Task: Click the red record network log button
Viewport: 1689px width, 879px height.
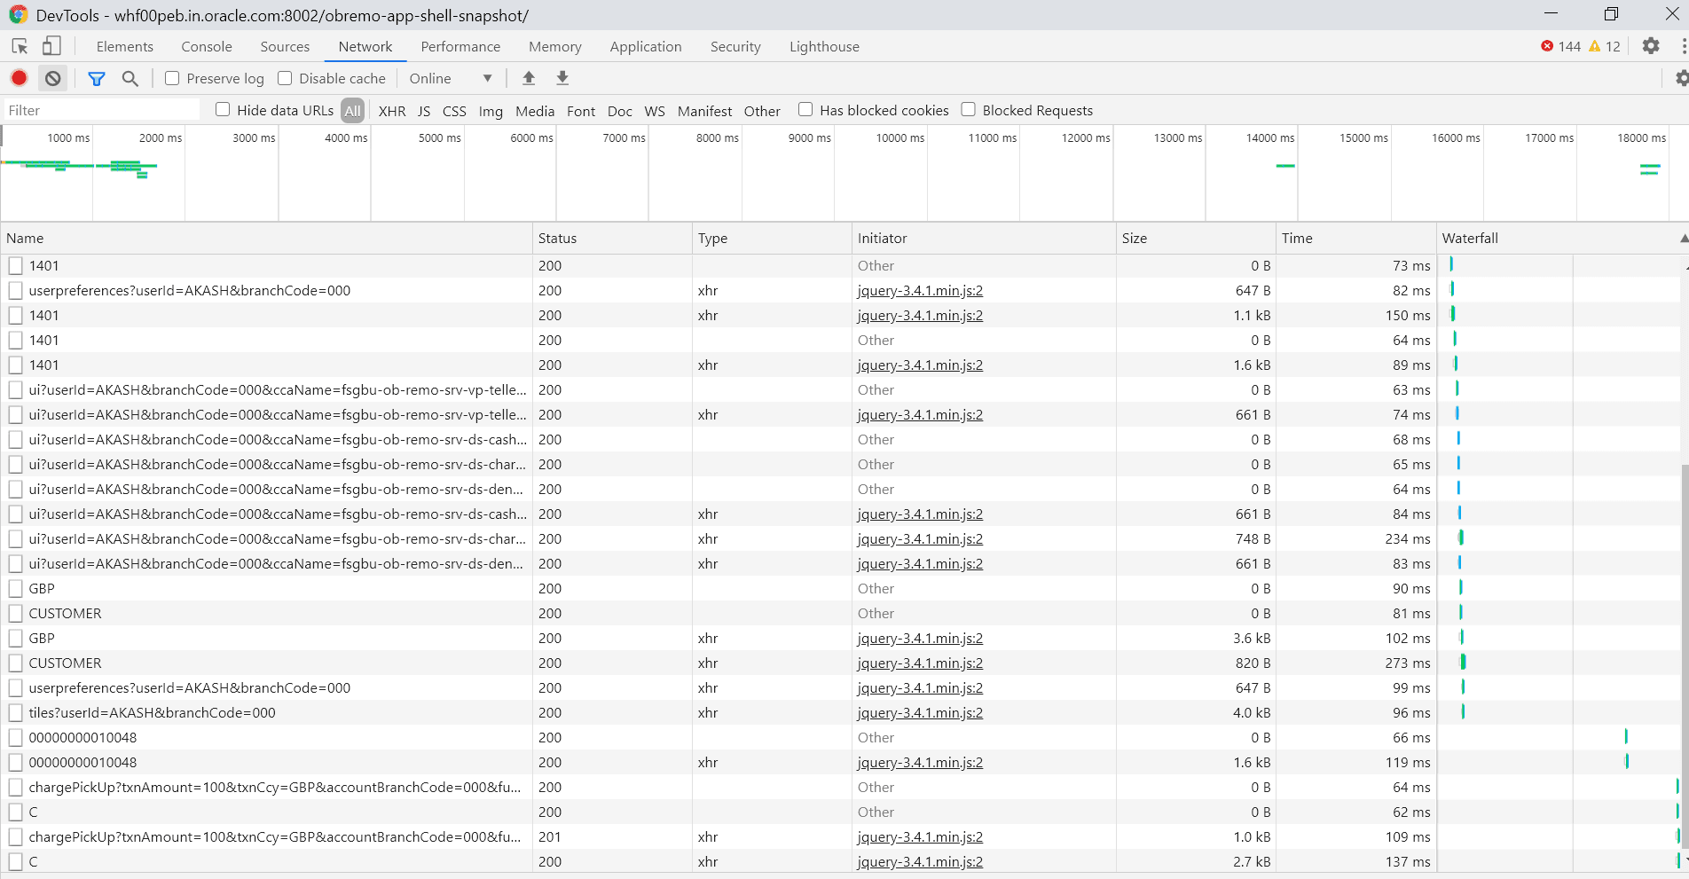Action: click(x=19, y=78)
